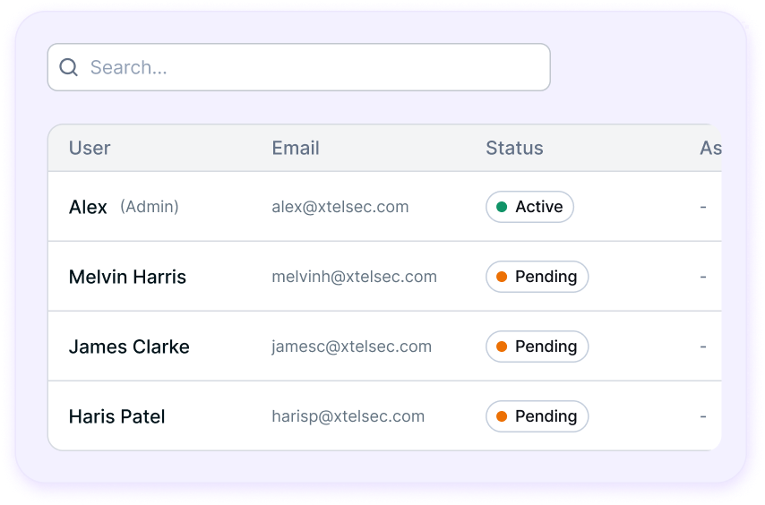Open harisp@xtelsec.com email address
The height and width of the screenshot is (505, 765).
(x=348, y=416)
